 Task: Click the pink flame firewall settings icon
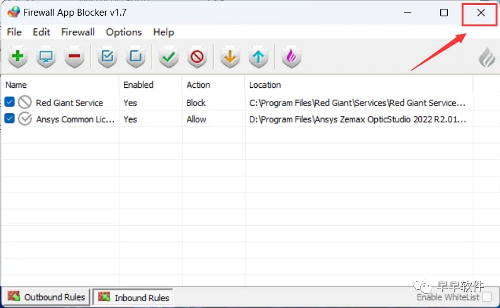click(291, 57)
